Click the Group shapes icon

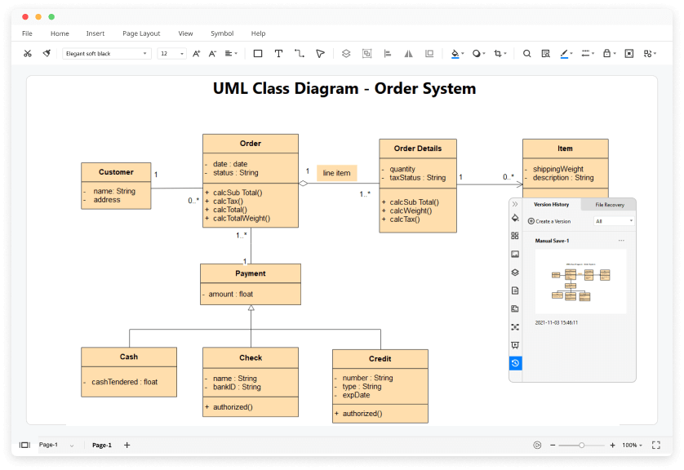[x=366, y=54]
